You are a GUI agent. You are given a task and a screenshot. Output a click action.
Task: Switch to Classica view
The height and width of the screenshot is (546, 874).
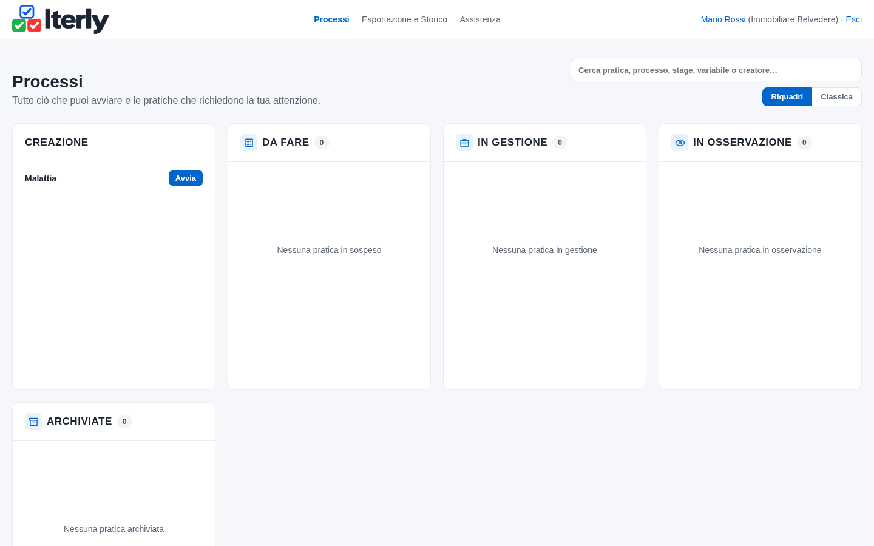pyautogui.click(x=836, y=97)
